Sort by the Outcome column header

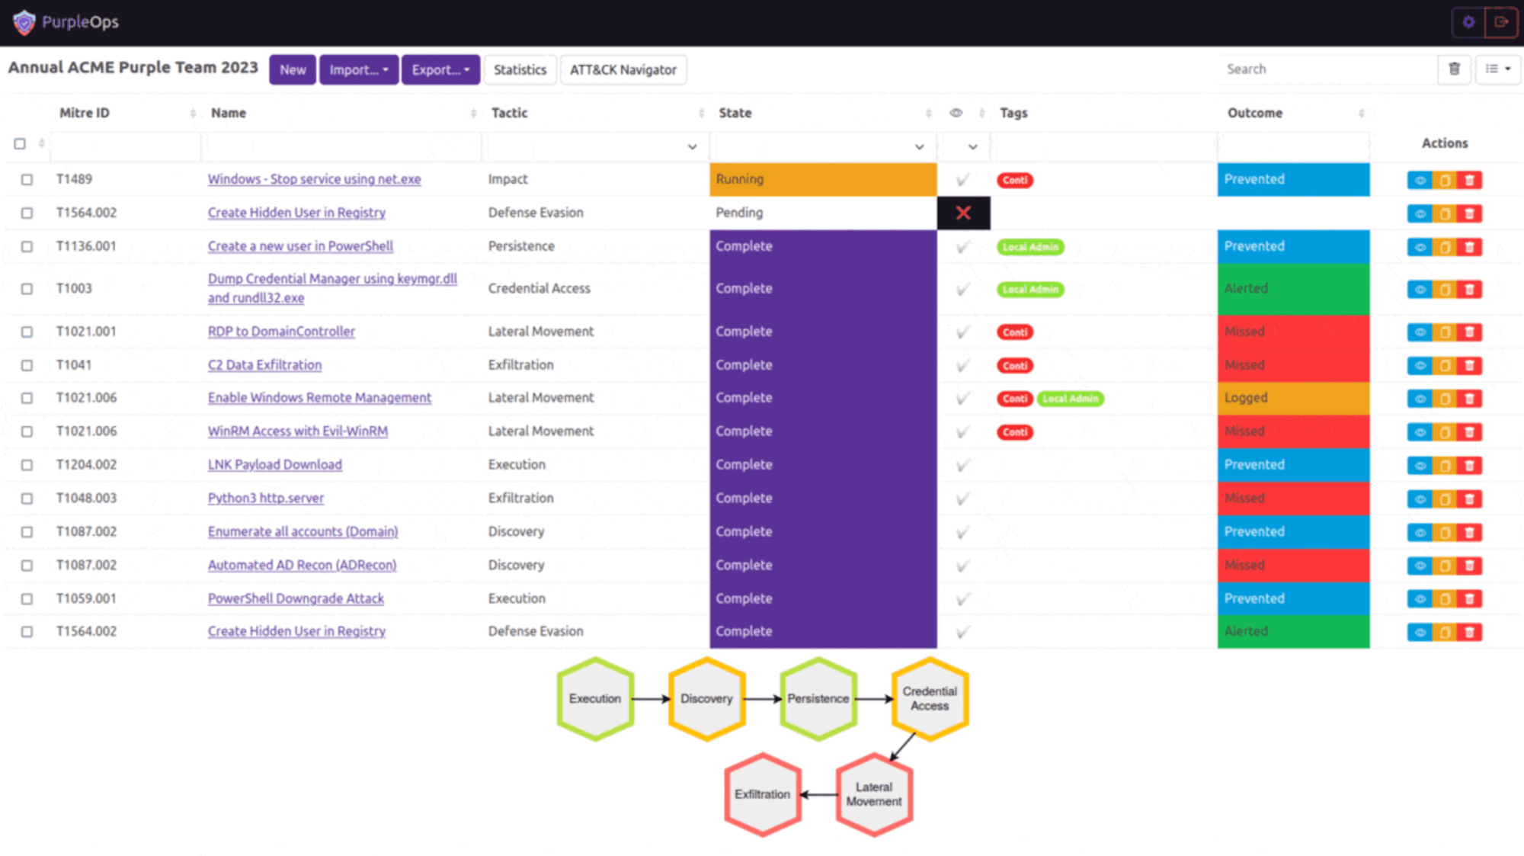click(1255, 113)
